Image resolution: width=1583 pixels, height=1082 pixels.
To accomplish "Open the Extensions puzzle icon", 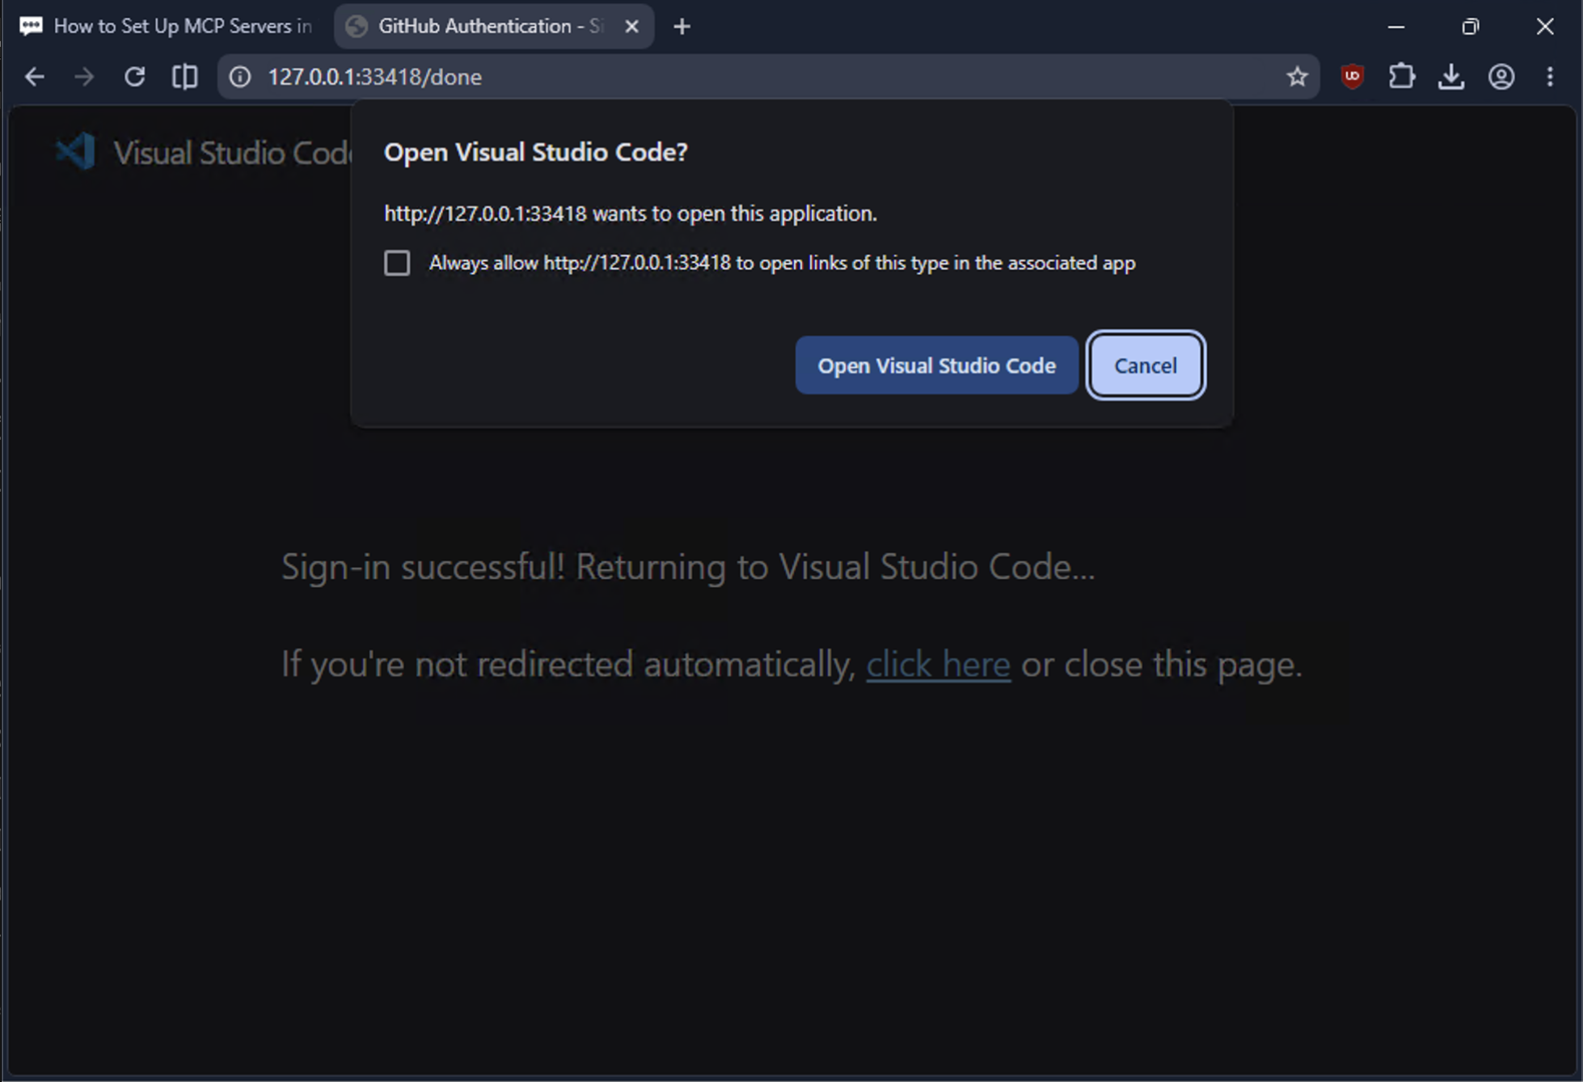I will tap(1402, 77).
